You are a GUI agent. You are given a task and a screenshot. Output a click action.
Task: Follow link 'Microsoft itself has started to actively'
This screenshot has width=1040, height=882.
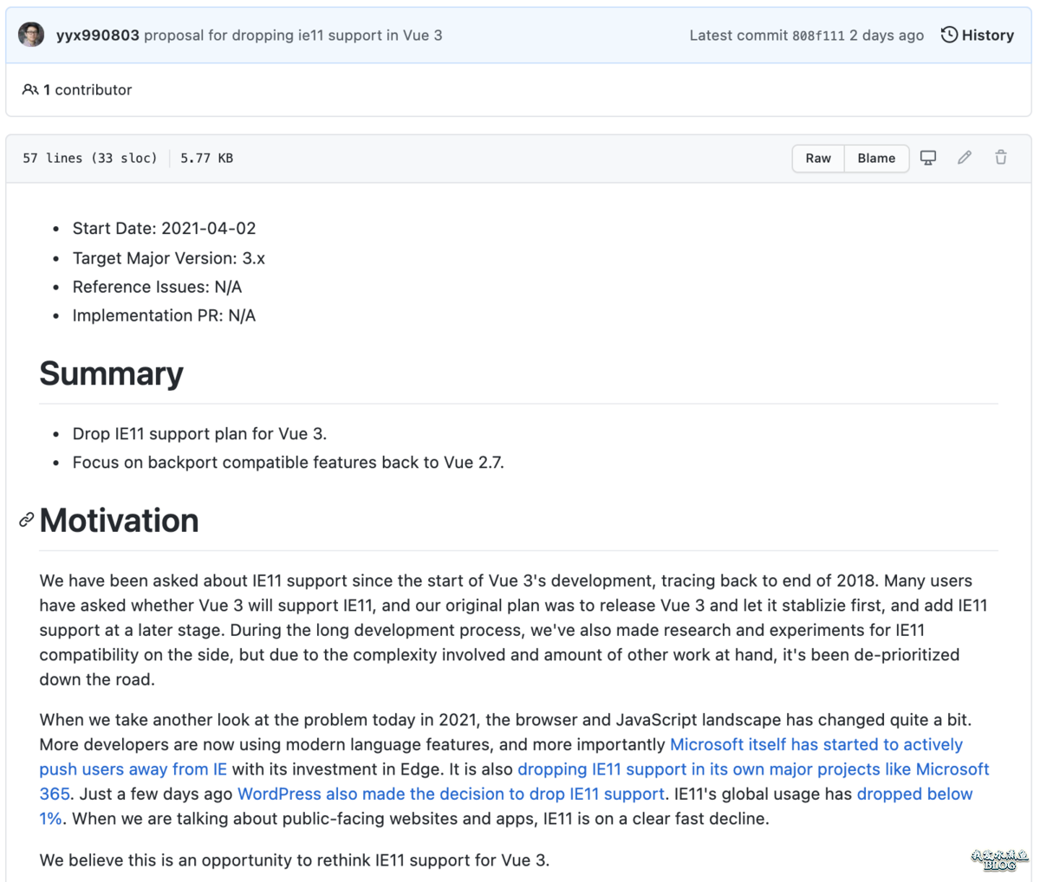click(x=816, y=745)
